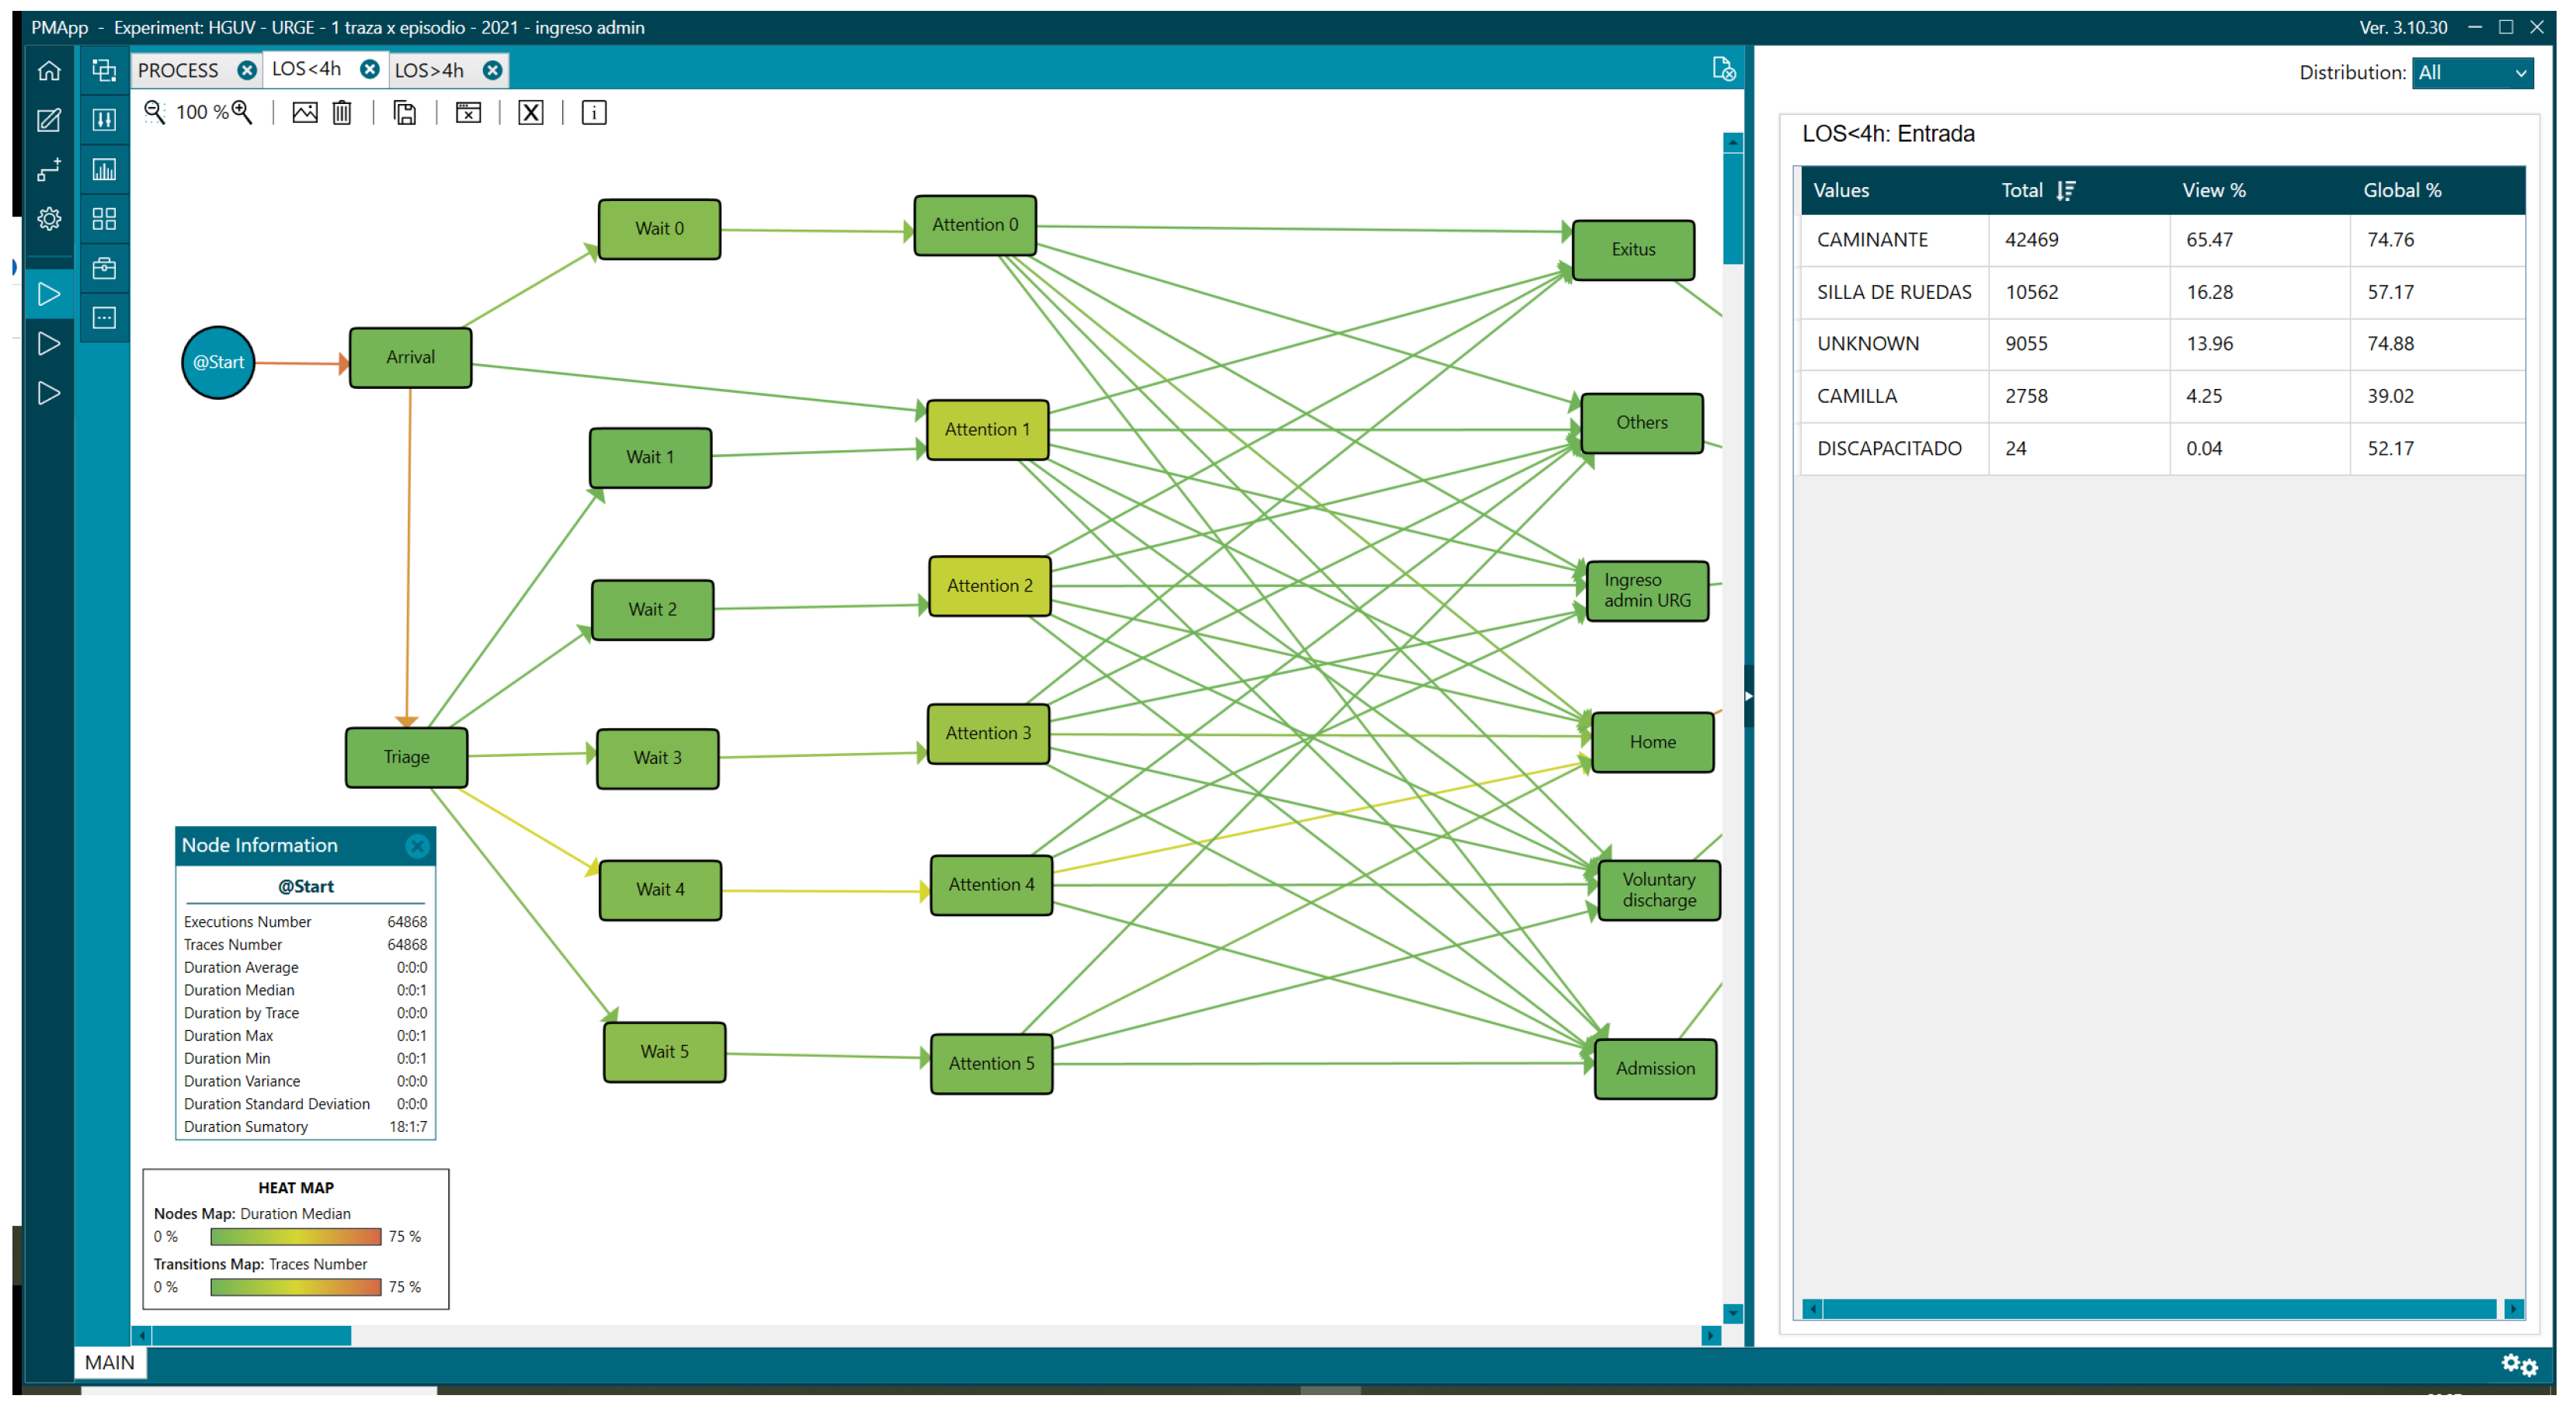Image resolution: width=2576 pixels, height=1416 pixels.
Task: Click the trash bin icon in the toolbar
Action: [342, 113]
